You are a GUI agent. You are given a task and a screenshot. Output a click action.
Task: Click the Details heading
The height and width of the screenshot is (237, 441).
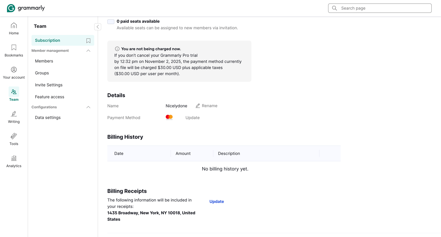[116, 95]
